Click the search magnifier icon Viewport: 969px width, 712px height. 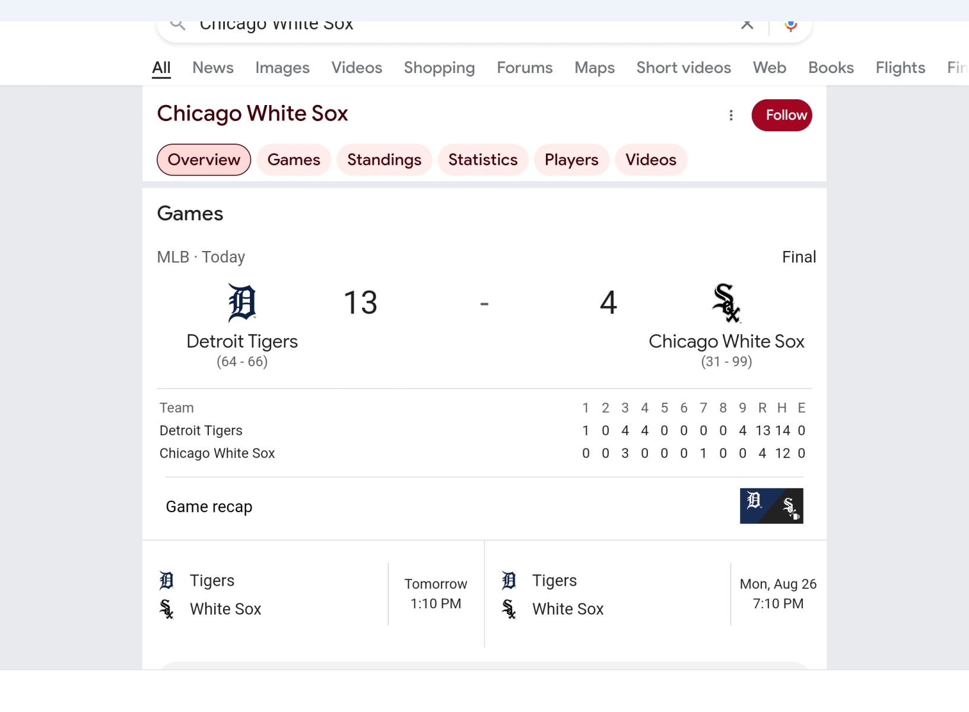177,24
